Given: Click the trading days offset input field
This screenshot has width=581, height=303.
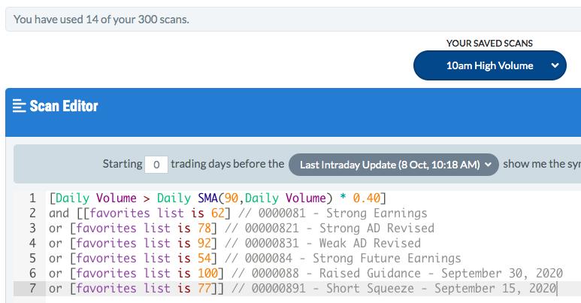Looking at the screenshot, I should tap(156, 165).
